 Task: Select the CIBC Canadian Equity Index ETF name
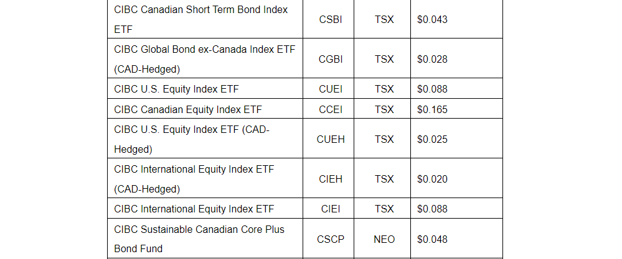[x=188, y=109]
